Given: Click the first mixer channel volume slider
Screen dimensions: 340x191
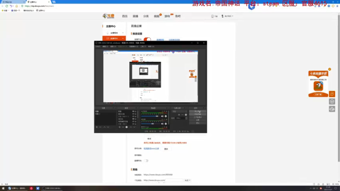Looking at the screenshot, I should (x=151, y=116).
